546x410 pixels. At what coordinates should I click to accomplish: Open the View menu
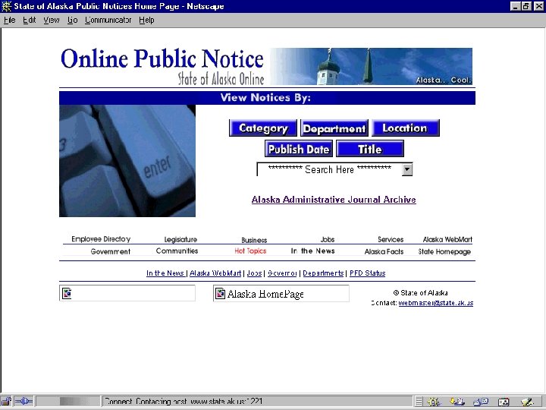pyautogui.click(x=52, y=20)
